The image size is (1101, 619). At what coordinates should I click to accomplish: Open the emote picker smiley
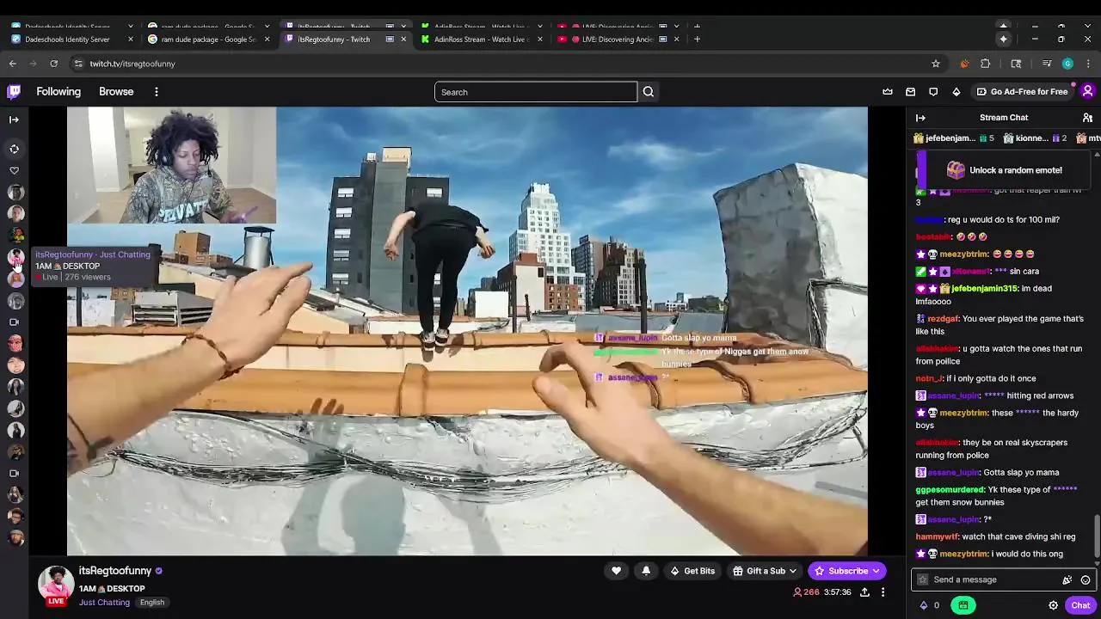coord(1086,579)
